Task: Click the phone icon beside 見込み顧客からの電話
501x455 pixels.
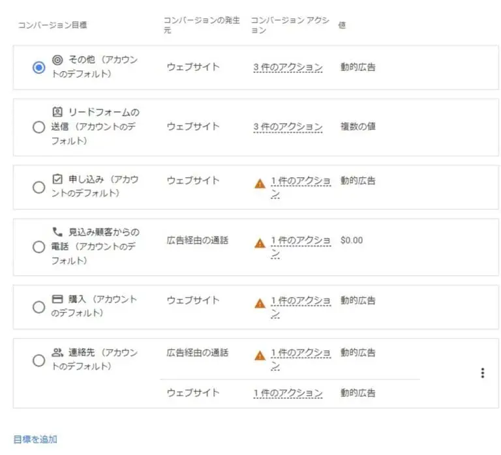Action: (x=57, y=231)
